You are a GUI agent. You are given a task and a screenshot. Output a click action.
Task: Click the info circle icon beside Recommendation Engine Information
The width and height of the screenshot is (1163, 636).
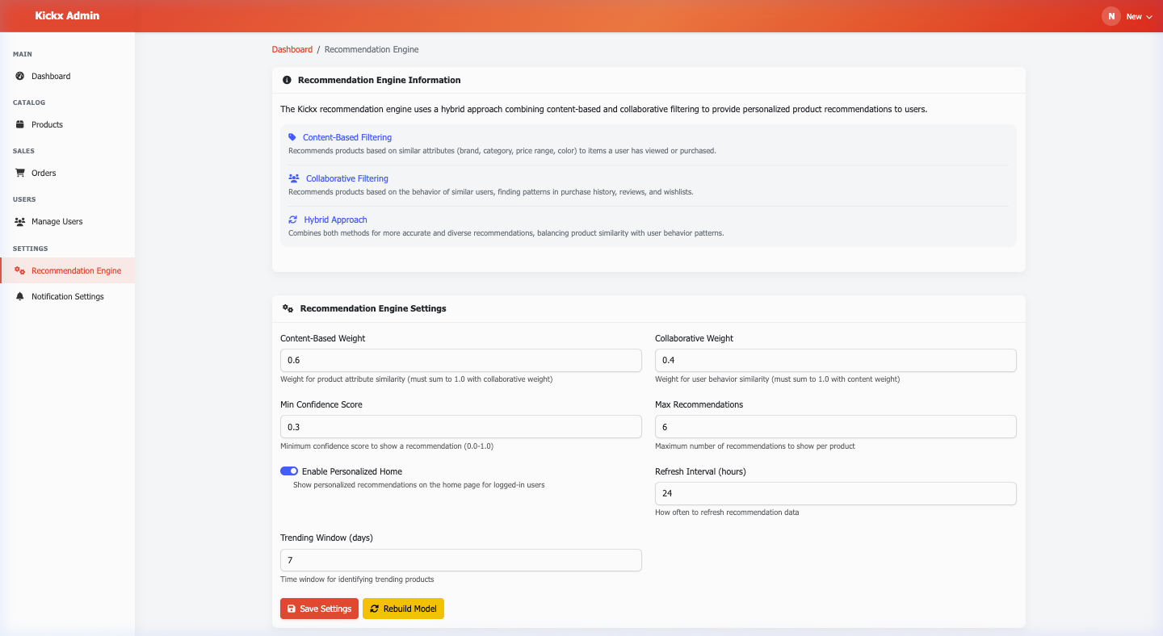(x=287, y=80)
